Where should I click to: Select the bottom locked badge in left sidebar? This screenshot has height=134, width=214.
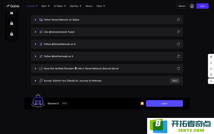pos(12,34)
